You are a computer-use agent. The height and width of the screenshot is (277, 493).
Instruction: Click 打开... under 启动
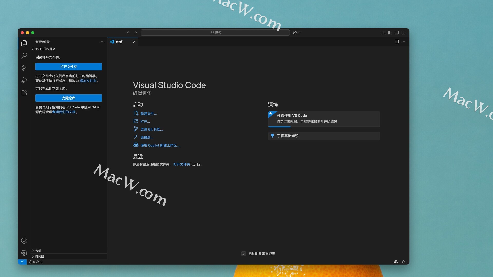pyautogui.click(x=142, y=121)
